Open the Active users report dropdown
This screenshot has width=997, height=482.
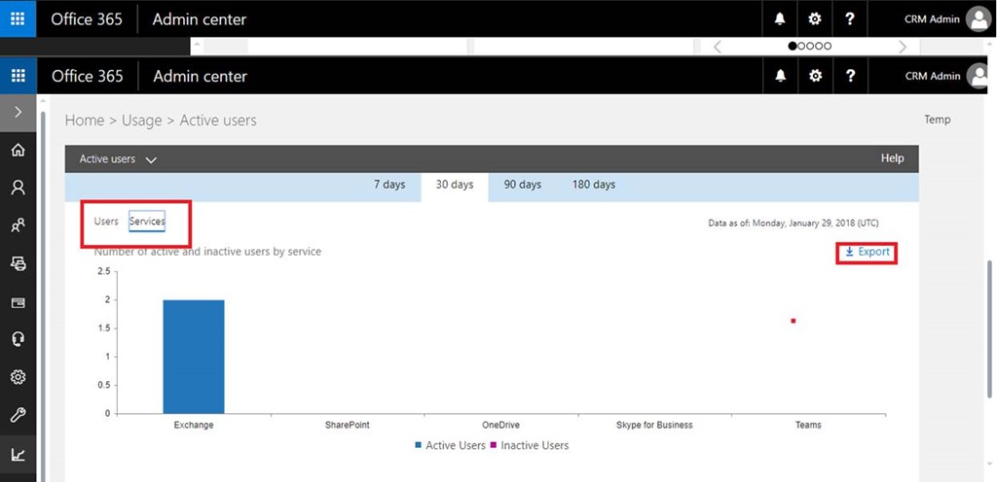[118, 159]
